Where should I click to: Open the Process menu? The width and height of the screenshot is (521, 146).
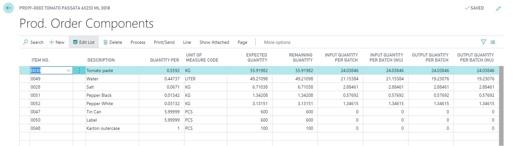(x=138, y=42)
